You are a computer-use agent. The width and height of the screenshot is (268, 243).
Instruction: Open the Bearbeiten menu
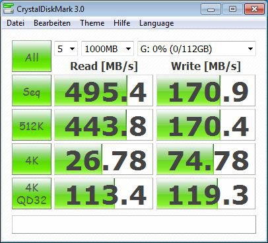pyautogui.click(x=52, y=23)
